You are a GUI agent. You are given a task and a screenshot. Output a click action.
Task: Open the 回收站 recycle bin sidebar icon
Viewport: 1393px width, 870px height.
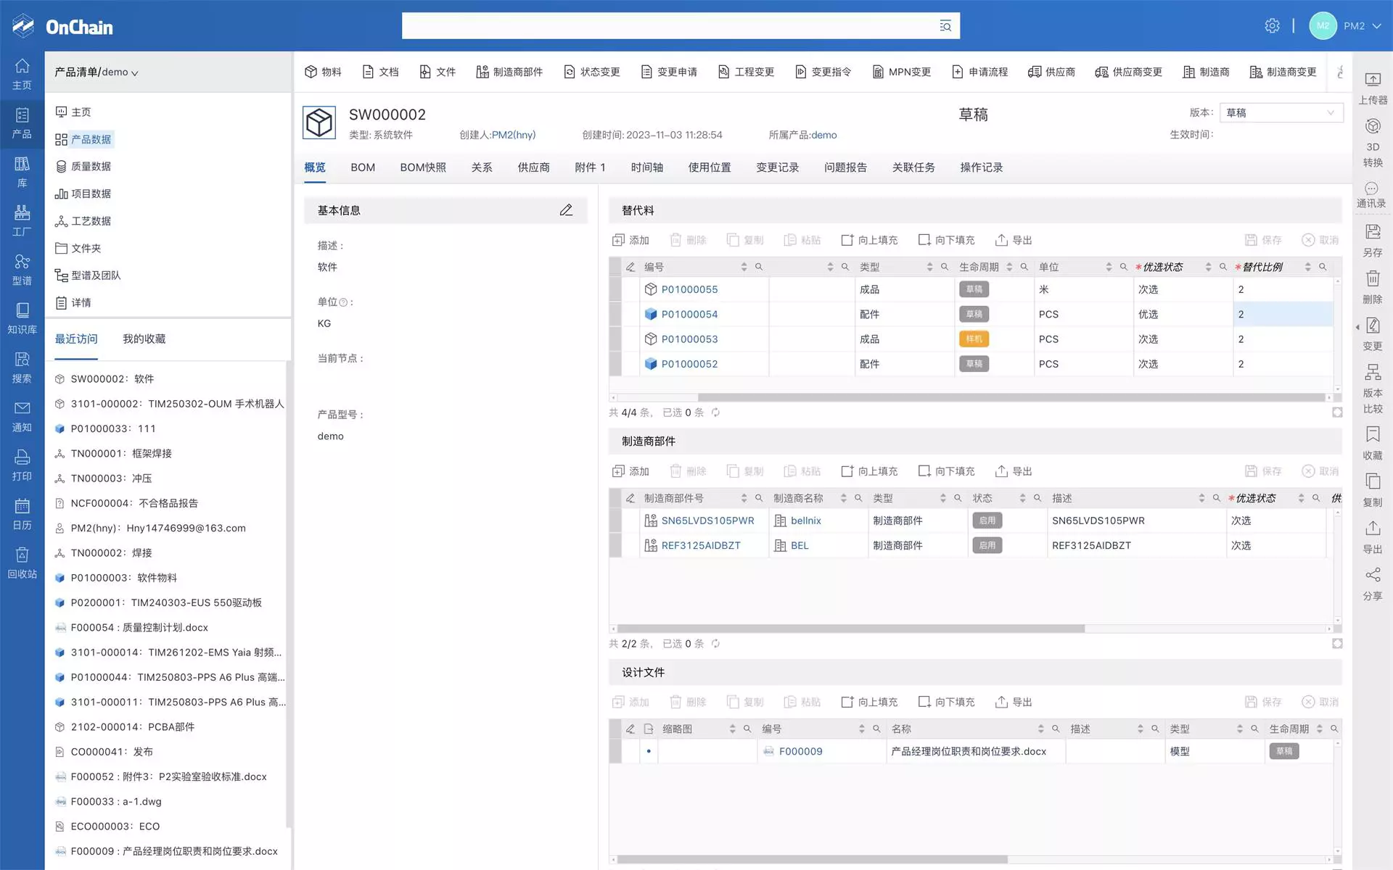pyautogui.click(x=22, y=563)
